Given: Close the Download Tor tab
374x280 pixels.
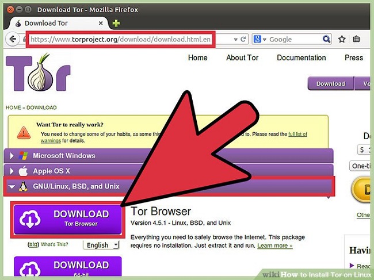Looking at the screenshot, I should [x=102, y=24].
